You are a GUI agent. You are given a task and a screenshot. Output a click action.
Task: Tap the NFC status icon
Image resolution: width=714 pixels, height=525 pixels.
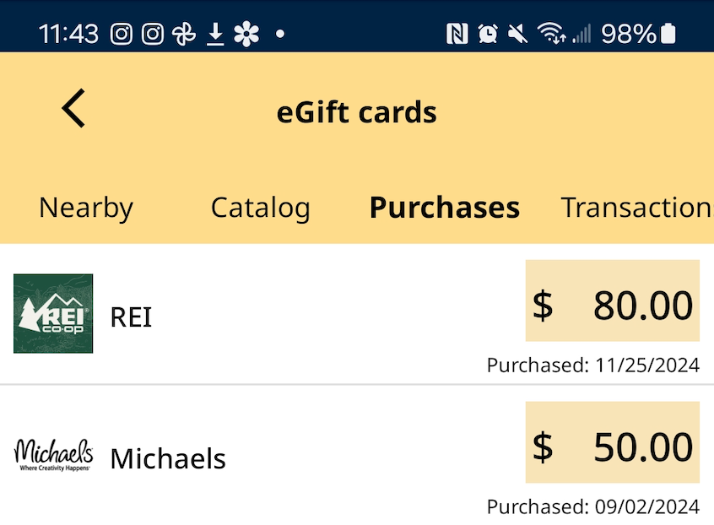click(x=457, y=34)
